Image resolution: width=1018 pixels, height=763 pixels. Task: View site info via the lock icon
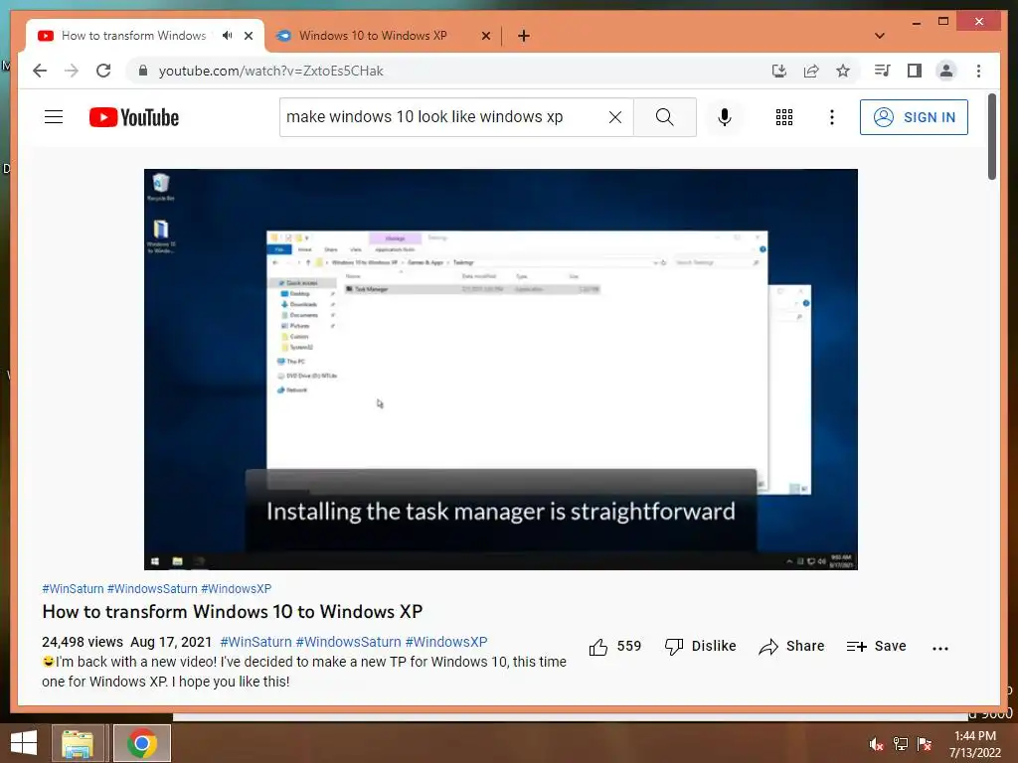click(143, 71)
